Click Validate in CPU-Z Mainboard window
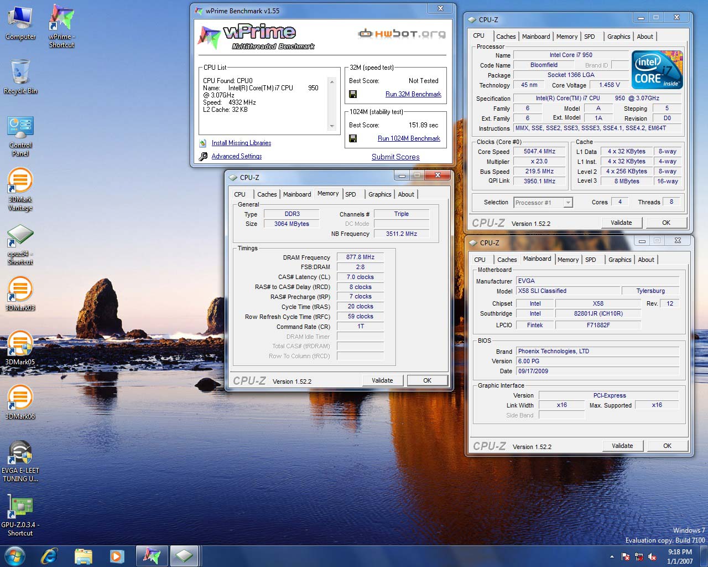The width and height of the screenshot is (708, 567). pyautogui.click(x=622, y=446)
